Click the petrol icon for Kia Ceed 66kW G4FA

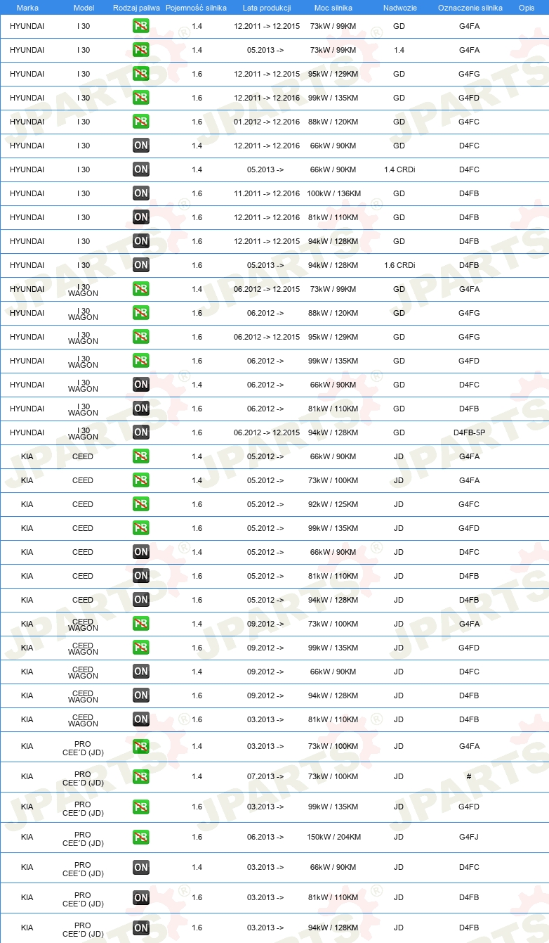coord(141,456)
